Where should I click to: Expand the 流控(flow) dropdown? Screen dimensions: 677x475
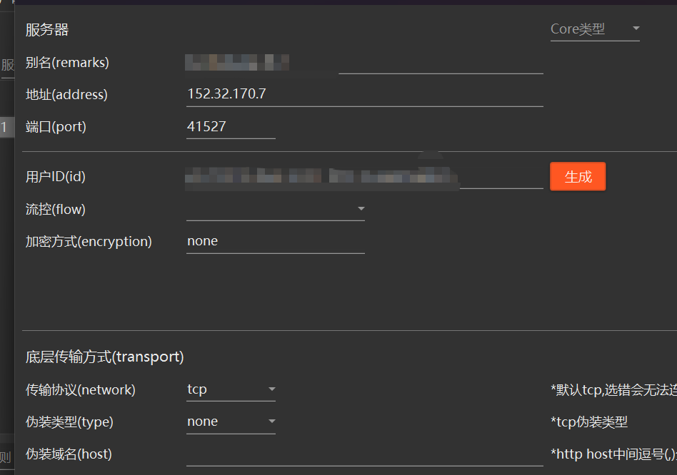pos(275,209)
